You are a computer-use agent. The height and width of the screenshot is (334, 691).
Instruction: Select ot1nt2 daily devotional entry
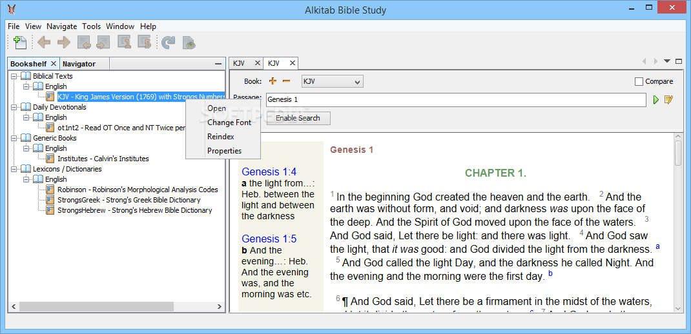(121, 128)
